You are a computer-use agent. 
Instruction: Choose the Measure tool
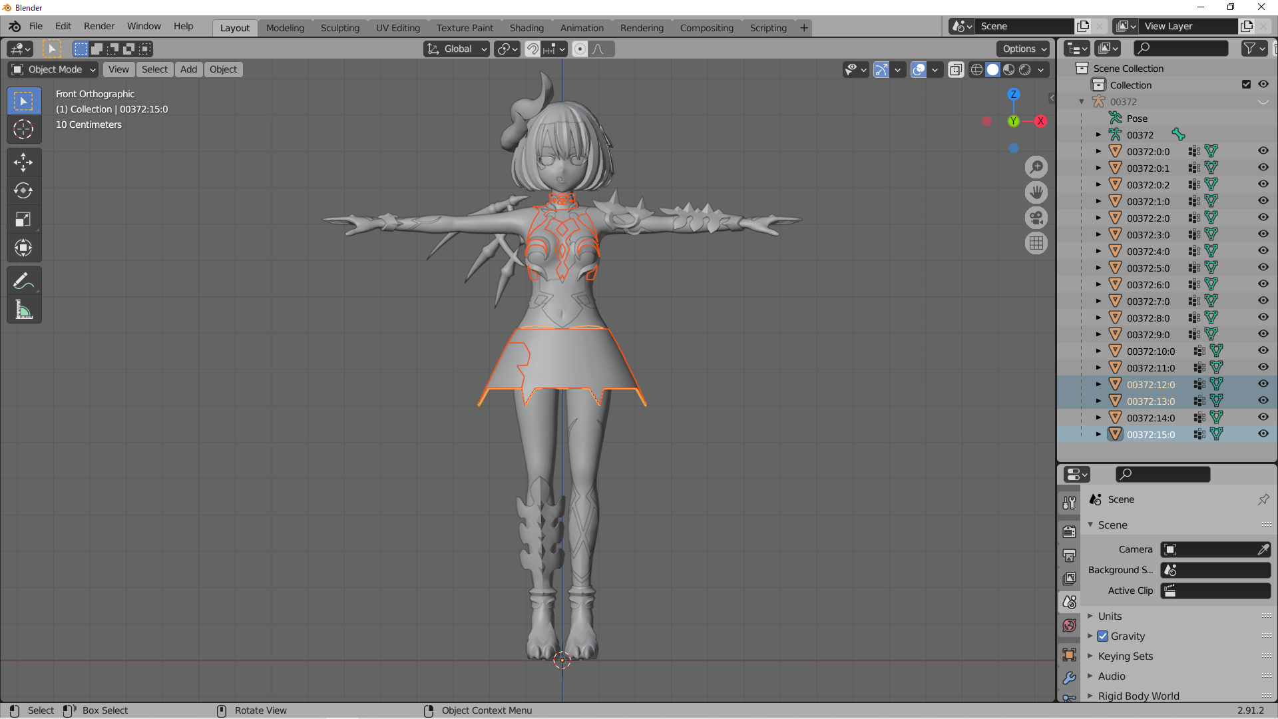(x=23, y=310)
